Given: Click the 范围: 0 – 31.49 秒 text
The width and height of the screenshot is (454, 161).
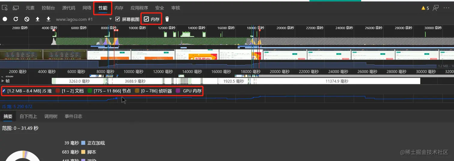Looking at the screenshot, I should click(20, 128).
